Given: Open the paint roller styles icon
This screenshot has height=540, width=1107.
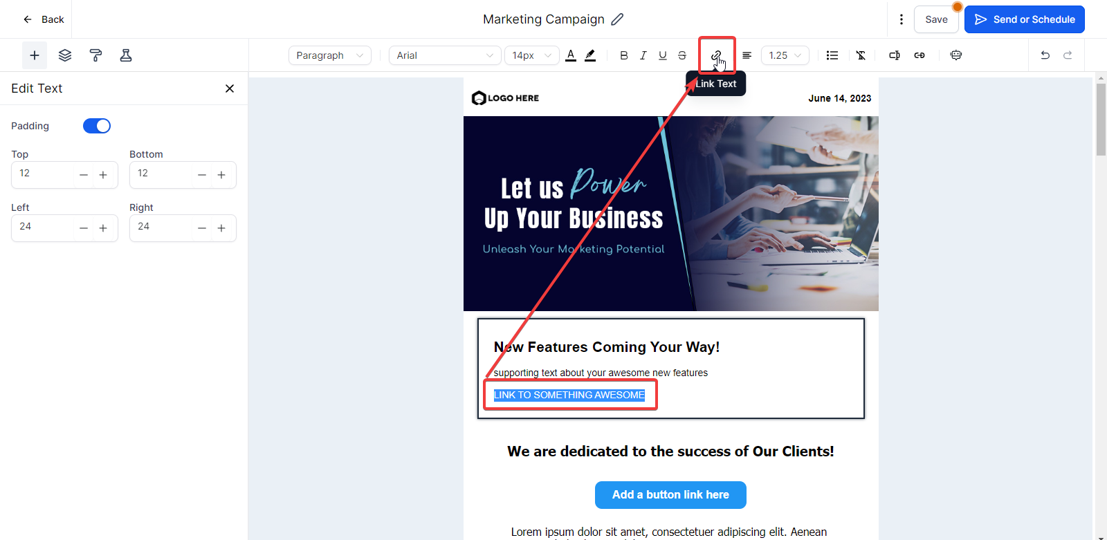Looking at the screenshot, I should click(95, 55).
